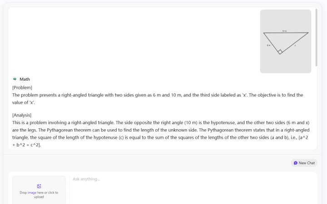This screenshot has height=204, width=327.
Task: Click the '10 m' label in triangle image
Action: pos(284,31)
